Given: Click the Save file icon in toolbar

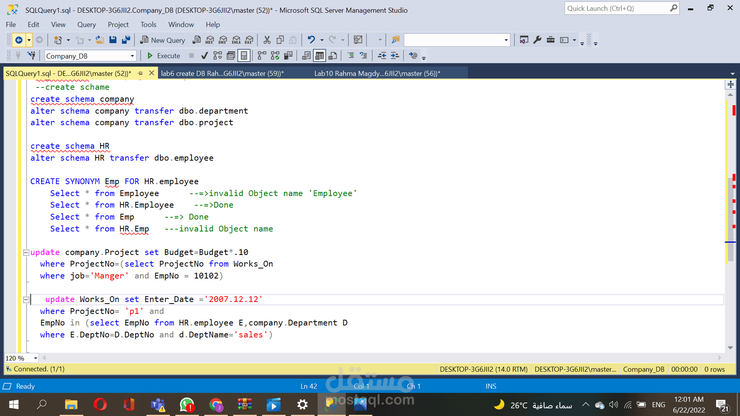Looking at the screenshot, I should [x=113, y=40].
